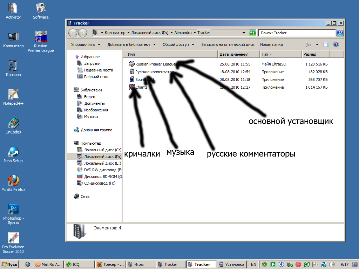
Task: Switch to the Трекер Firefox taskbar window
Action: [110, 264]
